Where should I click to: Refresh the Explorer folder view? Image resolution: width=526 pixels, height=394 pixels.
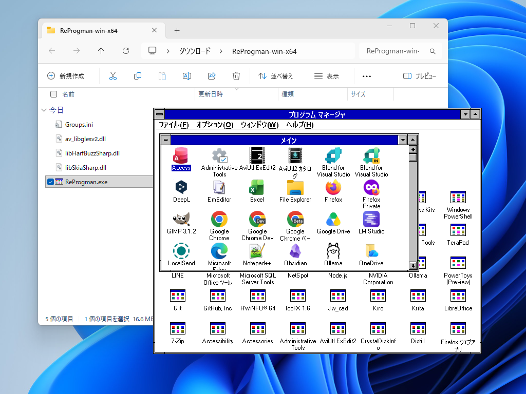coord(126,51)
